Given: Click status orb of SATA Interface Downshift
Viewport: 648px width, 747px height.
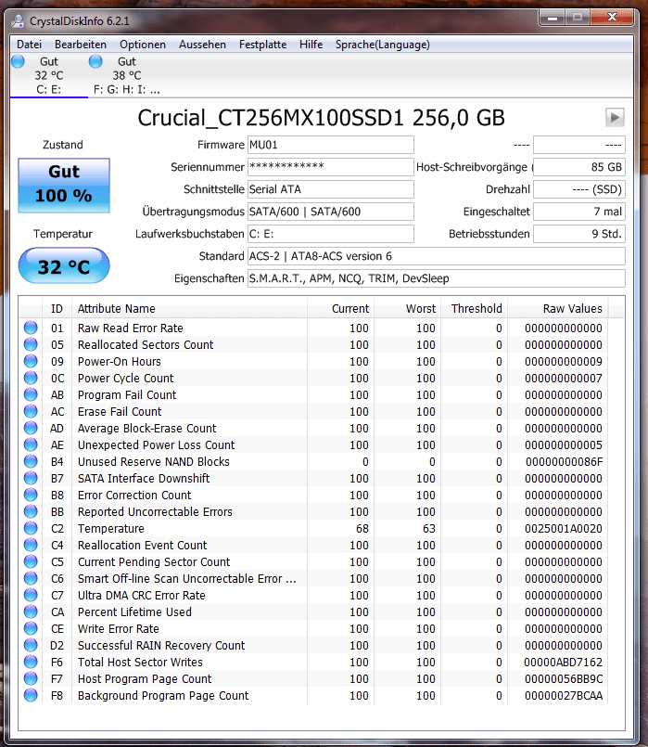Looking at the screenshot, I should pos(31,478).
